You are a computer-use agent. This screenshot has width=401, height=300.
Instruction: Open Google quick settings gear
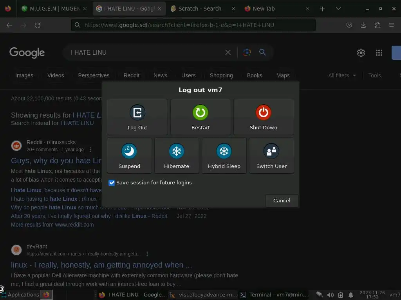pyautogui.click(x=361, y=53)
